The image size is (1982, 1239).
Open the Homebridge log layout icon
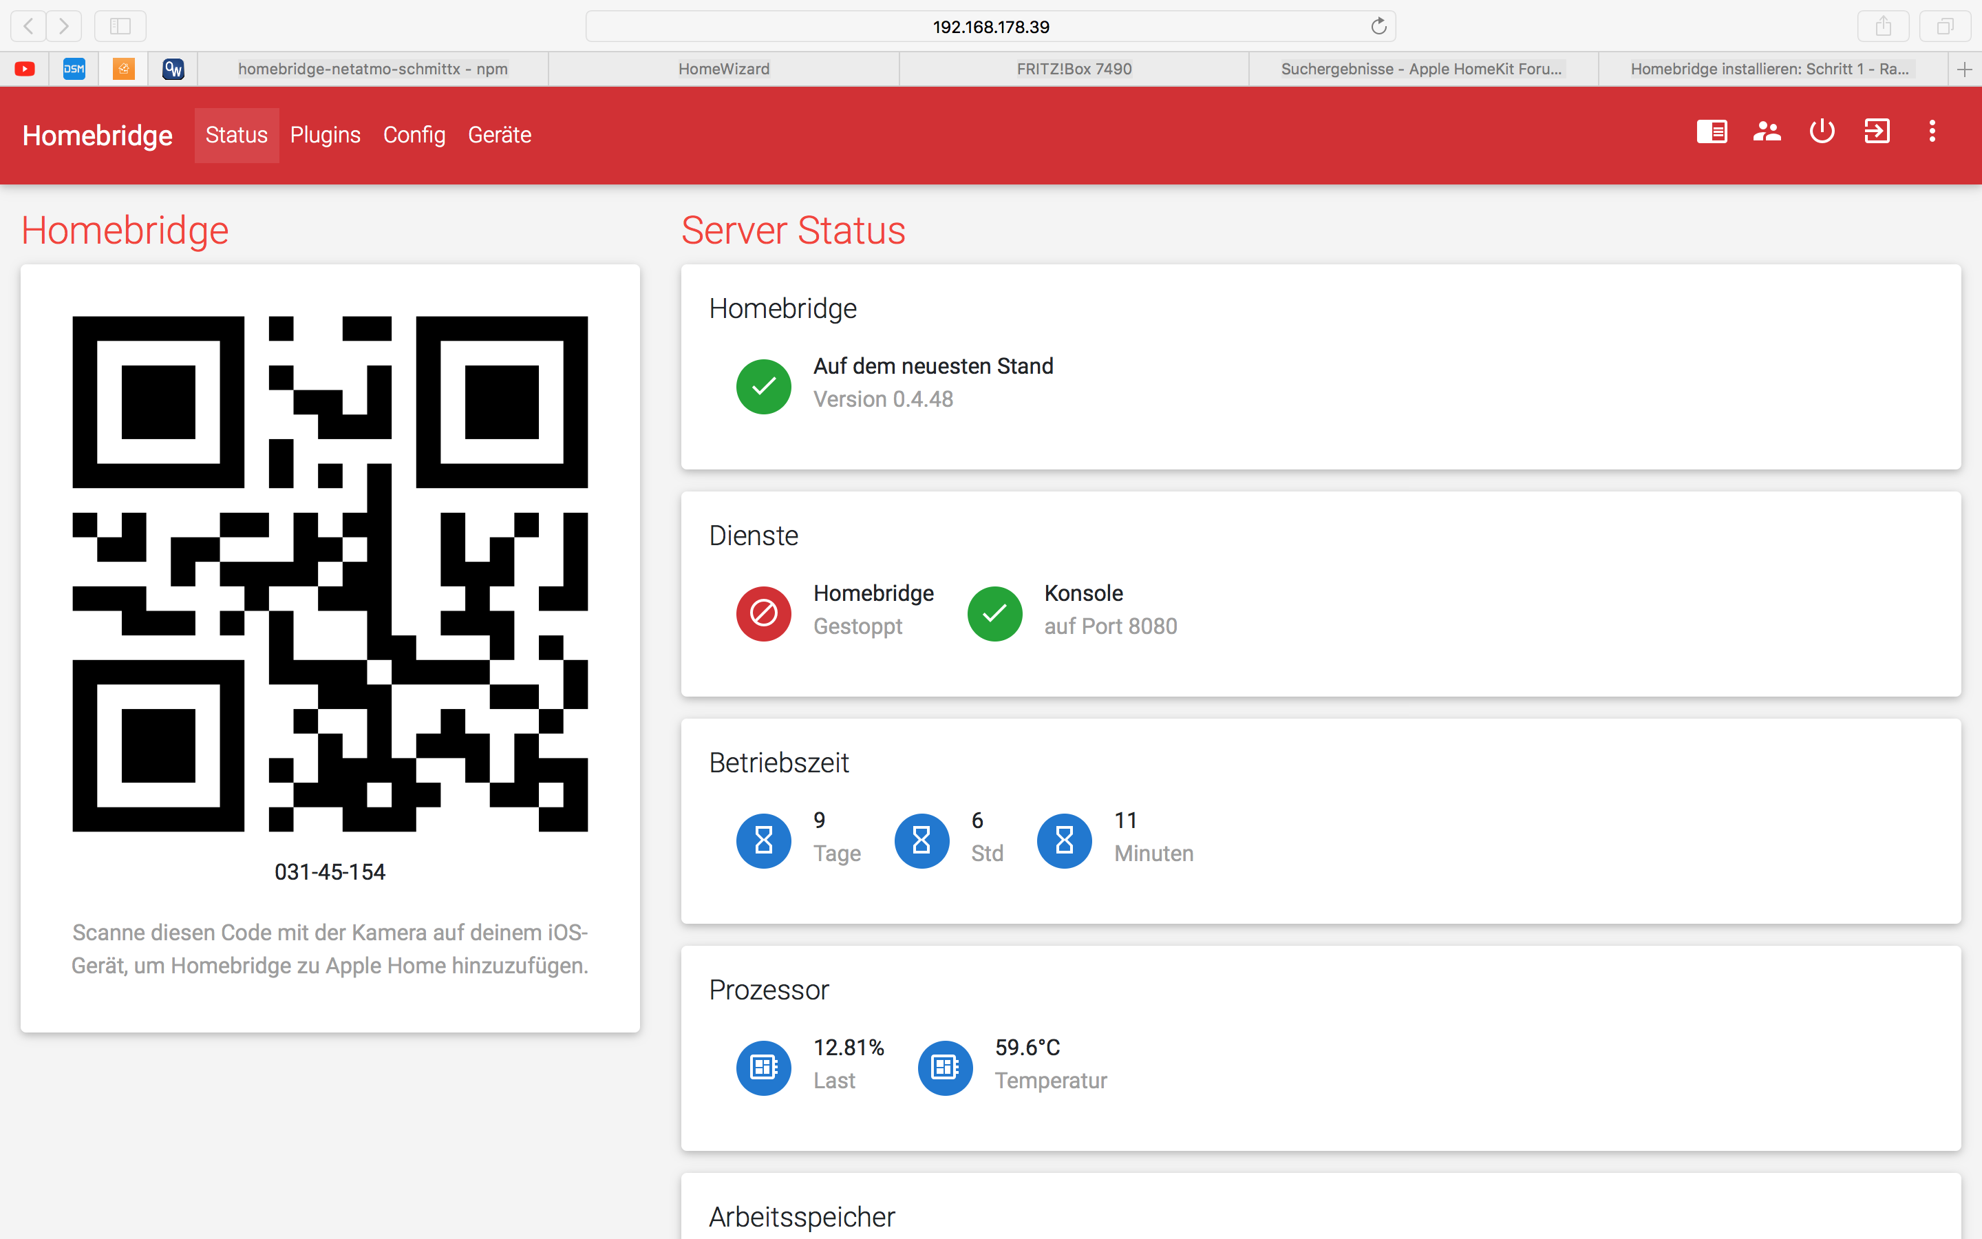tap(1711, 132)
